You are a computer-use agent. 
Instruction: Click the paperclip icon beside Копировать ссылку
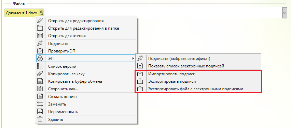[x=40, y=74]
